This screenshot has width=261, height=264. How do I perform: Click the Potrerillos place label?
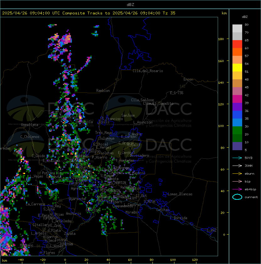[52, 173]
